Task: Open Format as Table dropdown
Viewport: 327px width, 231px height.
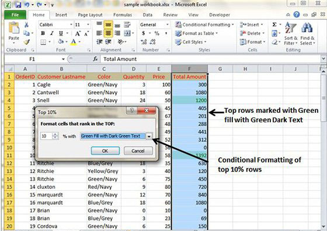Action: pyautogui.click(x=196, y=33)
